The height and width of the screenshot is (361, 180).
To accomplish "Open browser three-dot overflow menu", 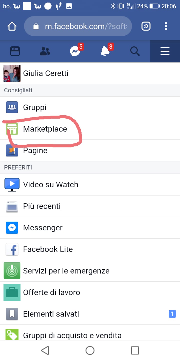I will 166,26.
